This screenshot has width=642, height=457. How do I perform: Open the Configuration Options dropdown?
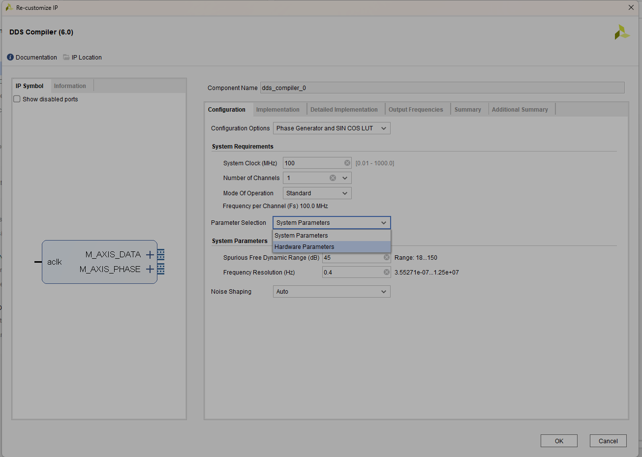tap(332, 128)
